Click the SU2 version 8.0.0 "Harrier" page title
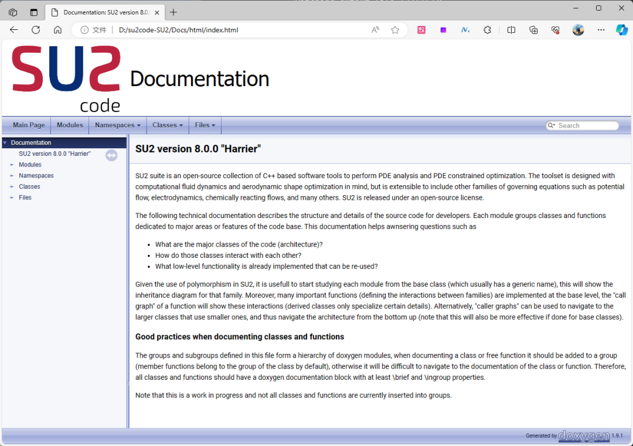Viewport: 633px width, 446px height. [x=198, y=149]
